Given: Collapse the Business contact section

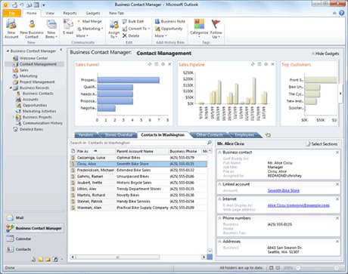Looking at the screenshot, I should pos(219,152).
